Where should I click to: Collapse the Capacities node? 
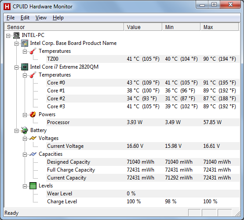pyautogui.click(x=25, y=154)
